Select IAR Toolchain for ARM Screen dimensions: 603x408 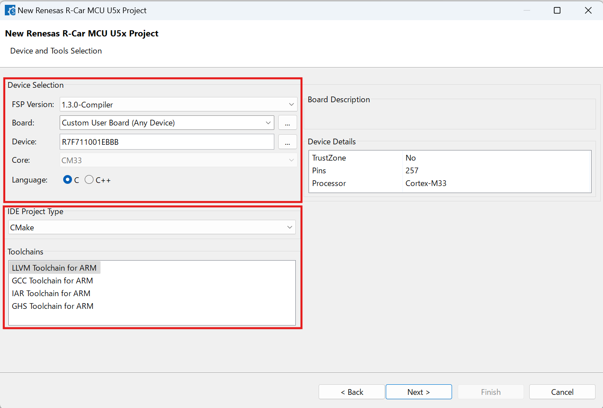point(51,293)
